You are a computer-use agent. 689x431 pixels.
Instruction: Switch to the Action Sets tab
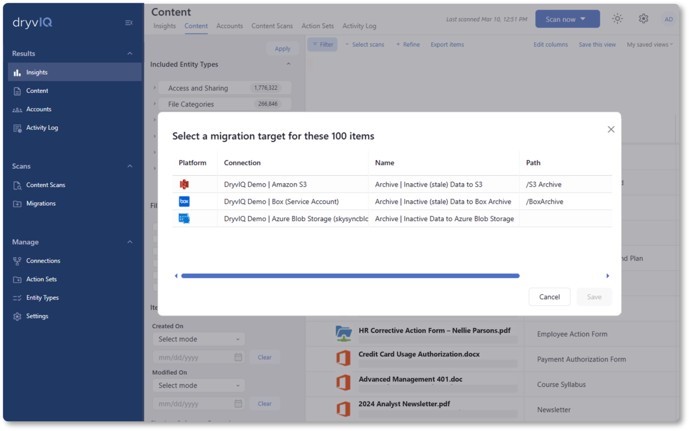tap(318, 26)
